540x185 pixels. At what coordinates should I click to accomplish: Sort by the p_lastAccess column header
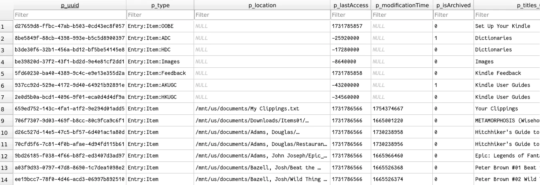pyautogui.click(x=351, y=5)
